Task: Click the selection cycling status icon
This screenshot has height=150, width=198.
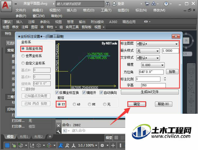Action: click(x=14, y=145)
